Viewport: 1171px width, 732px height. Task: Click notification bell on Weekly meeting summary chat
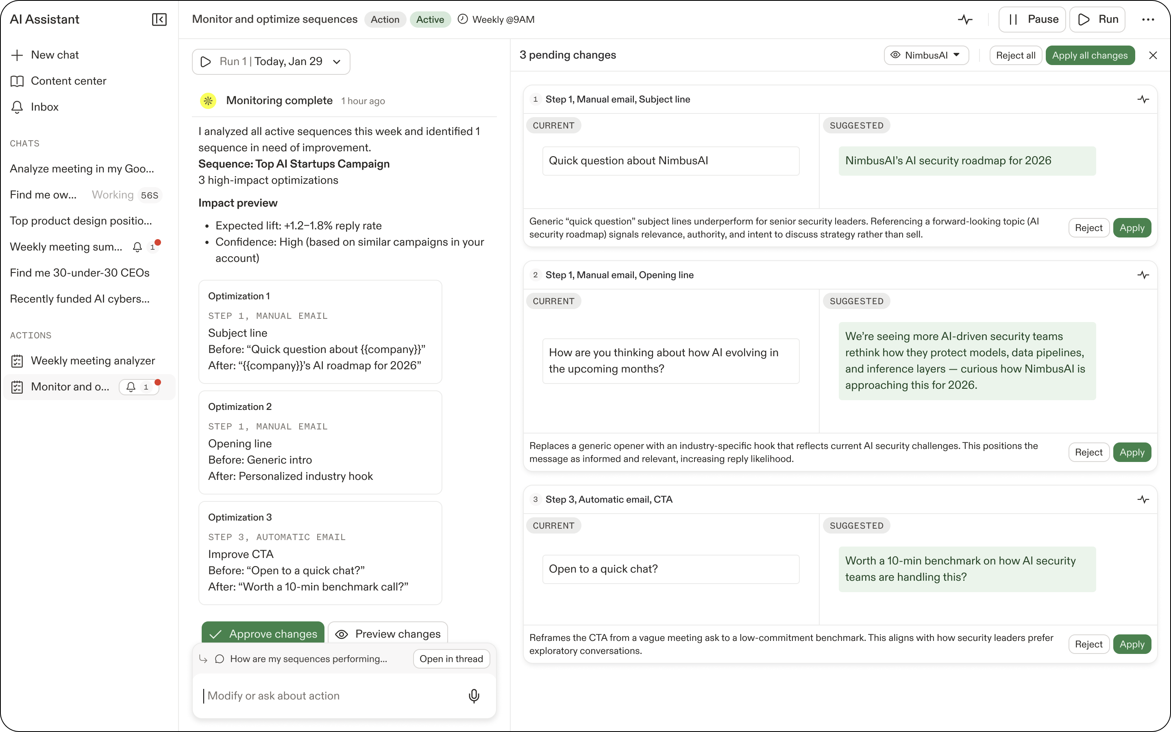(x=137, y=247)
